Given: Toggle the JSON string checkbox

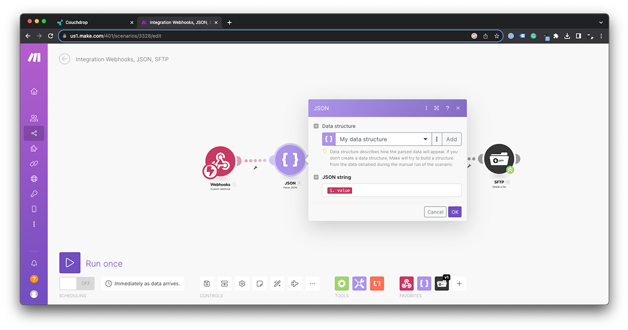Looking at the screenshot, I should coord(316,177).
